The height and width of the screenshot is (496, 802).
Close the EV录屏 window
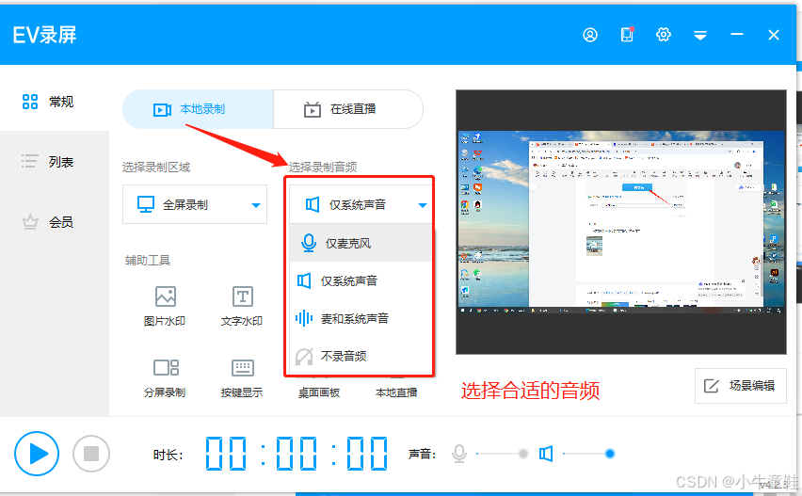click(774, 35)
